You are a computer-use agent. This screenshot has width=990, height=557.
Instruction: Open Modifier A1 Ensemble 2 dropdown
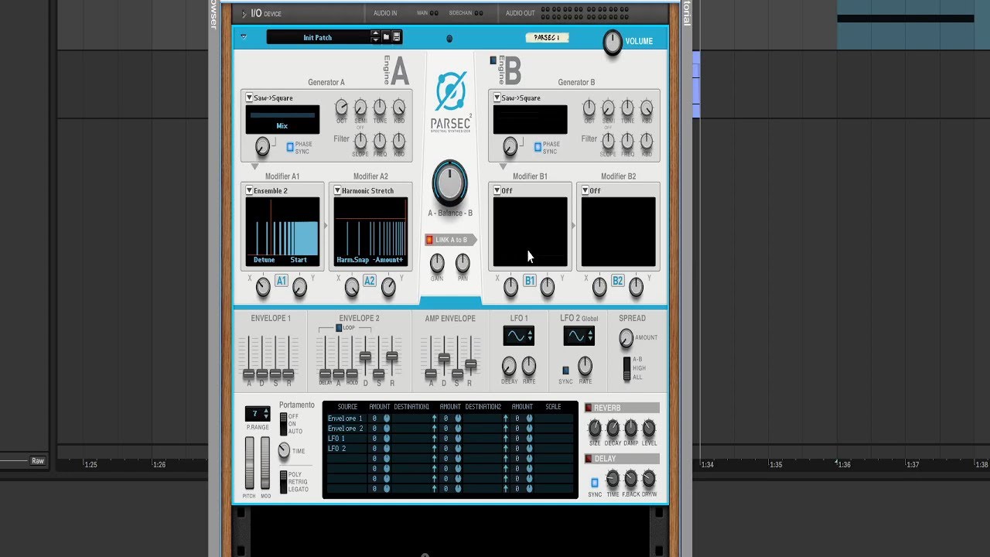tap(250, 190)
